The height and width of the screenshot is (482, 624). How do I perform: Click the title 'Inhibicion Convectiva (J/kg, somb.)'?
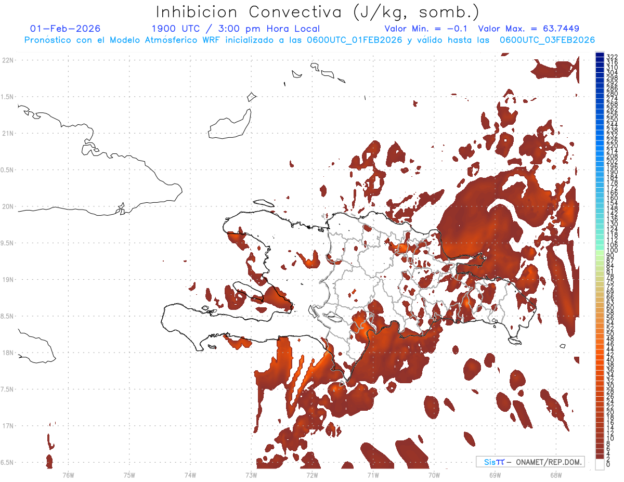(x=318, y=12)
